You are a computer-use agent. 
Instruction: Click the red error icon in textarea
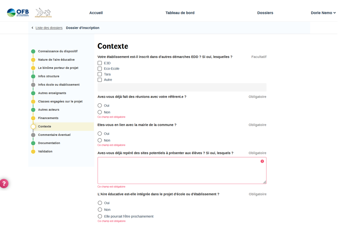(262, 161)
